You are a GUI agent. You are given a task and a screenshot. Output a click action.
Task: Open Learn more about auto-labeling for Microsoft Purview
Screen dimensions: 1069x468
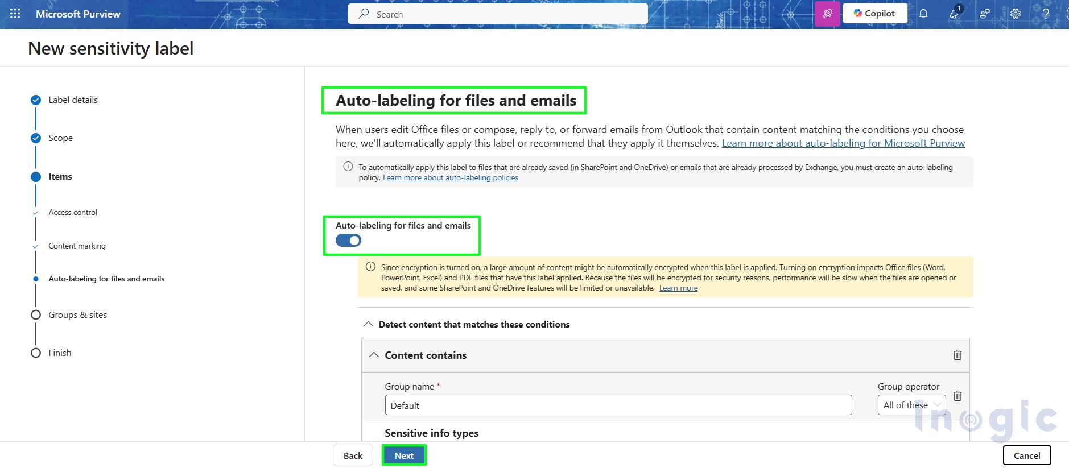click(843, 143)
